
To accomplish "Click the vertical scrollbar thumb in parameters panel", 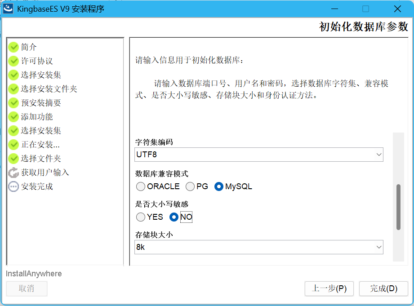I will click(398, 207).
